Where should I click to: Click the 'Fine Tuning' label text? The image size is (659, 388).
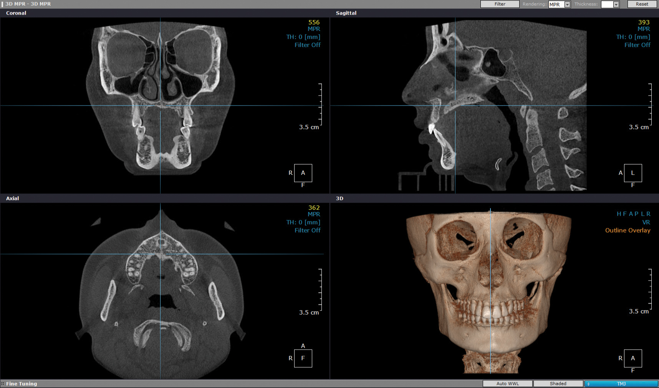click(22, 383)
